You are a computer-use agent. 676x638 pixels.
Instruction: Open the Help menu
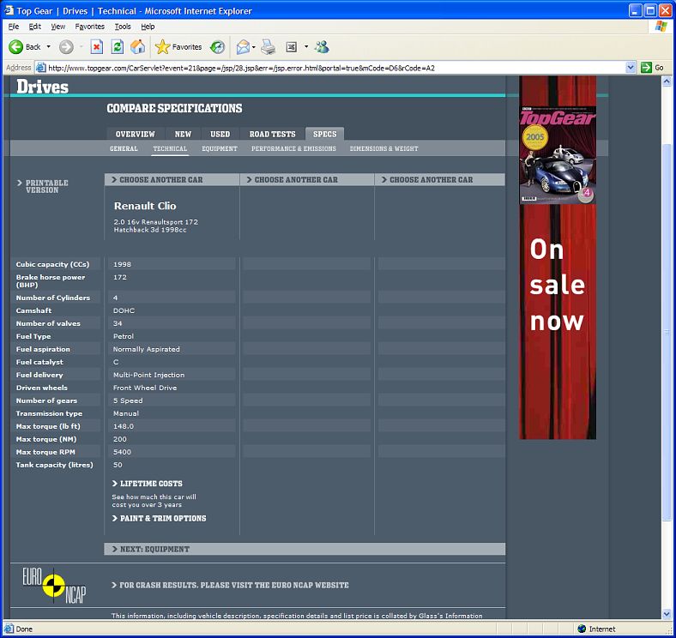point(148,27)
